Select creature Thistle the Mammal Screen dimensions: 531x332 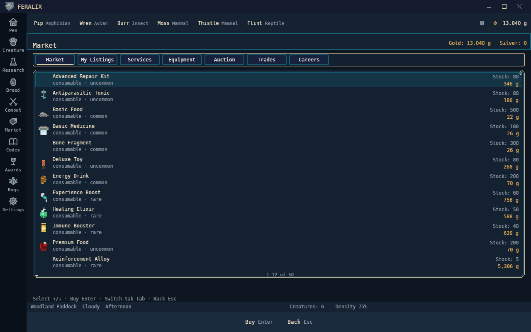[218, 23]
